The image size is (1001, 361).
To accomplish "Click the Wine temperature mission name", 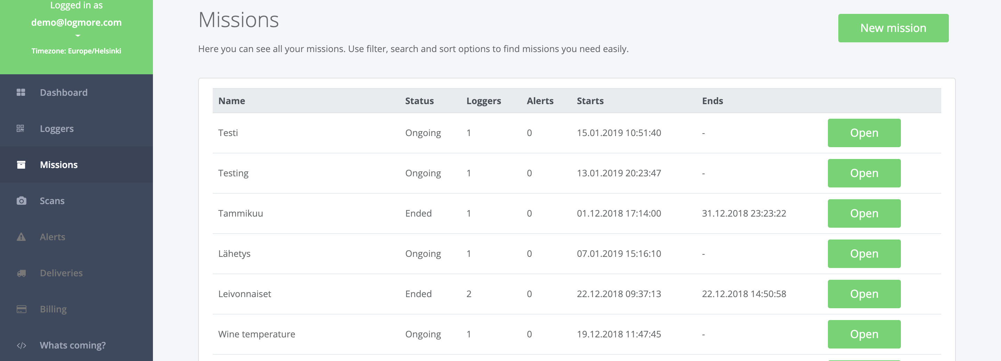I will click(257, 334).
